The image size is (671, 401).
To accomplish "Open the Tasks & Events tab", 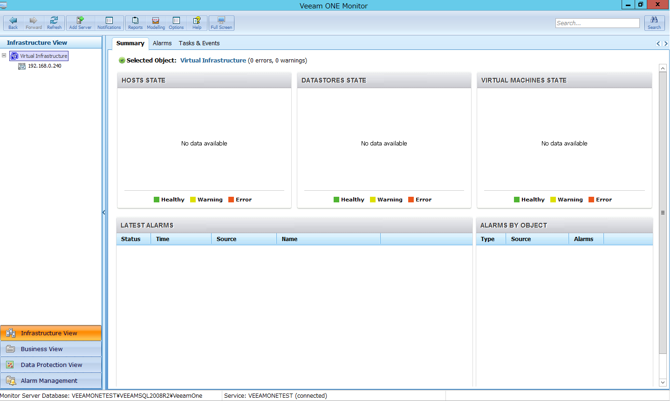I will [x=199, y=43].
